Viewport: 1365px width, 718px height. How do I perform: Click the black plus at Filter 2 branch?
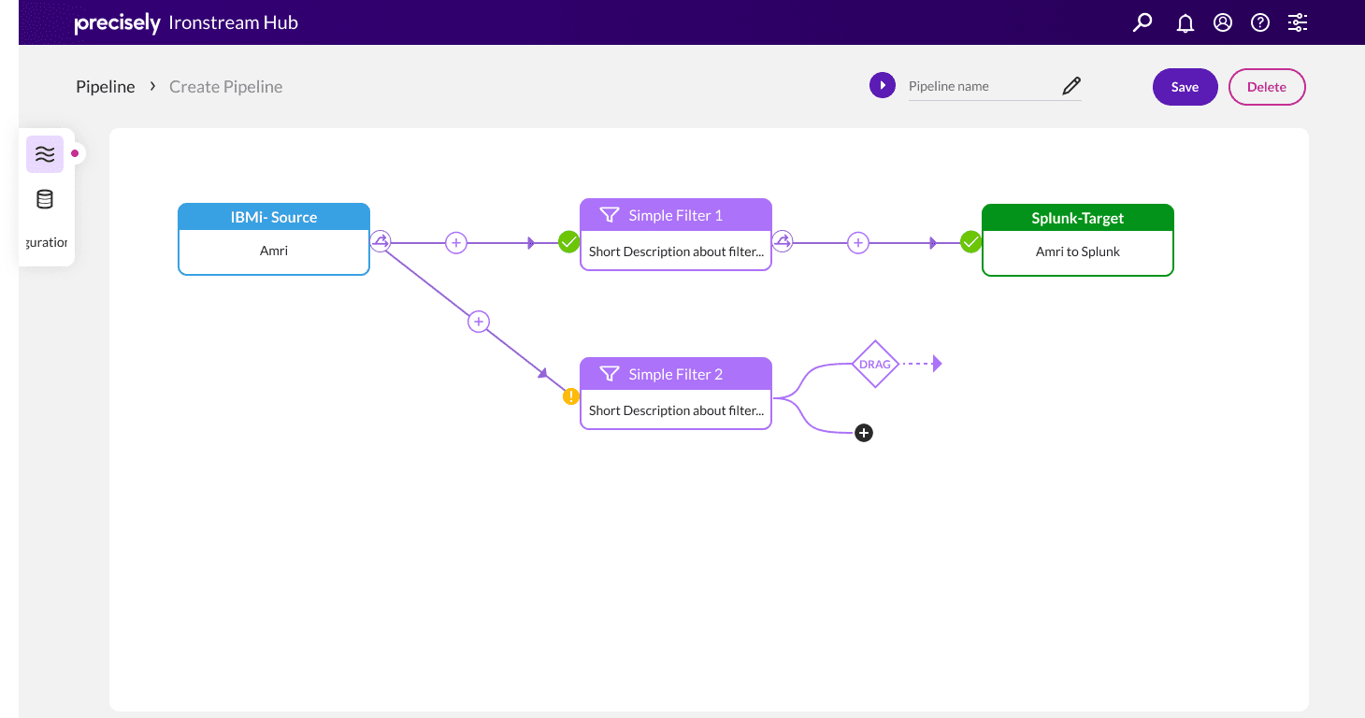point(864,433)
